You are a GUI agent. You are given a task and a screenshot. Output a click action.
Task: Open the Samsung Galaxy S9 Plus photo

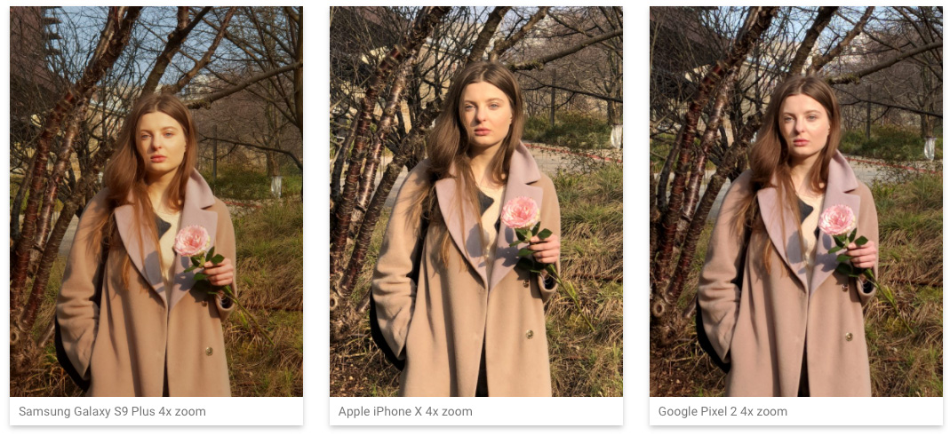pyautogui.click(x=156, y=202)
